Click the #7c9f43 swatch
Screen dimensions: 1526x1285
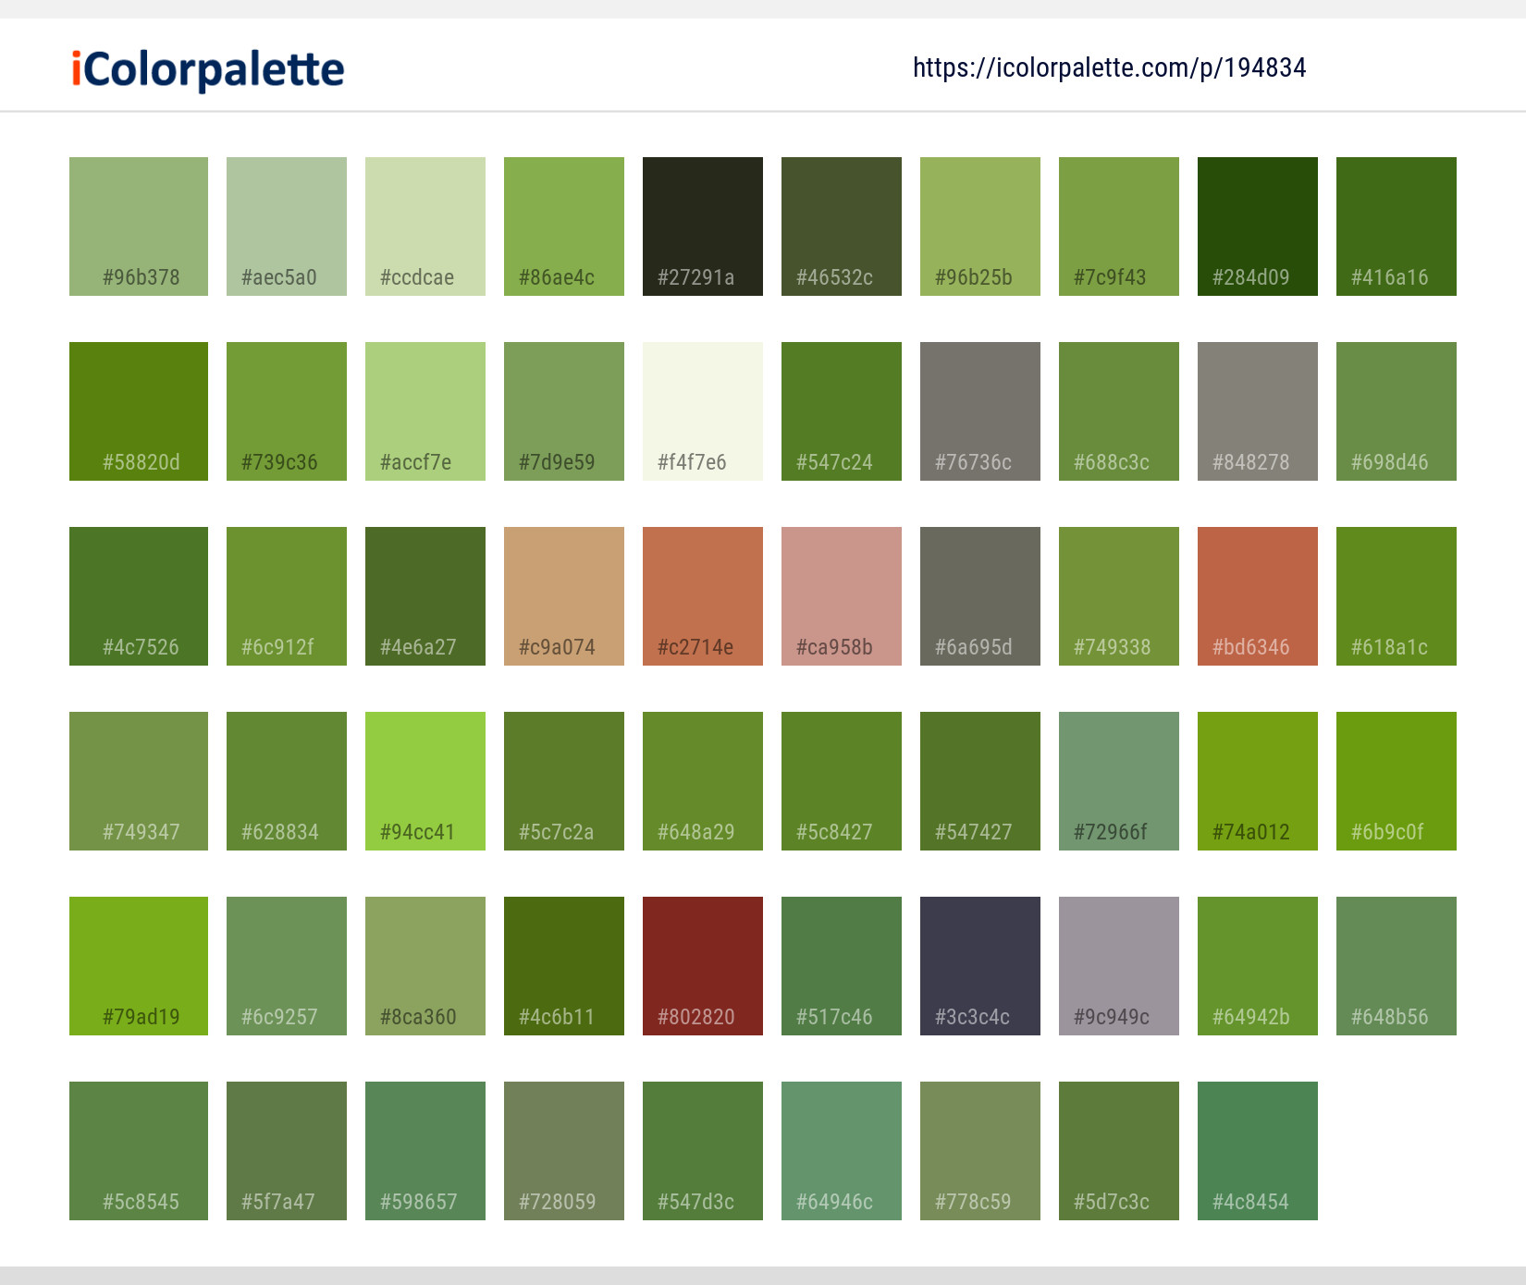(x=1119, y=226)
